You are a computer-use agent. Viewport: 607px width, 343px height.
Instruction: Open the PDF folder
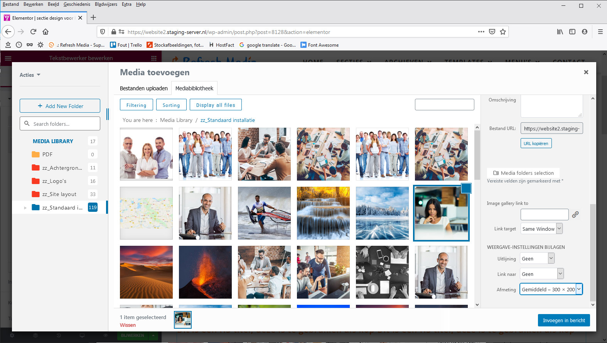tap(47, 154)
